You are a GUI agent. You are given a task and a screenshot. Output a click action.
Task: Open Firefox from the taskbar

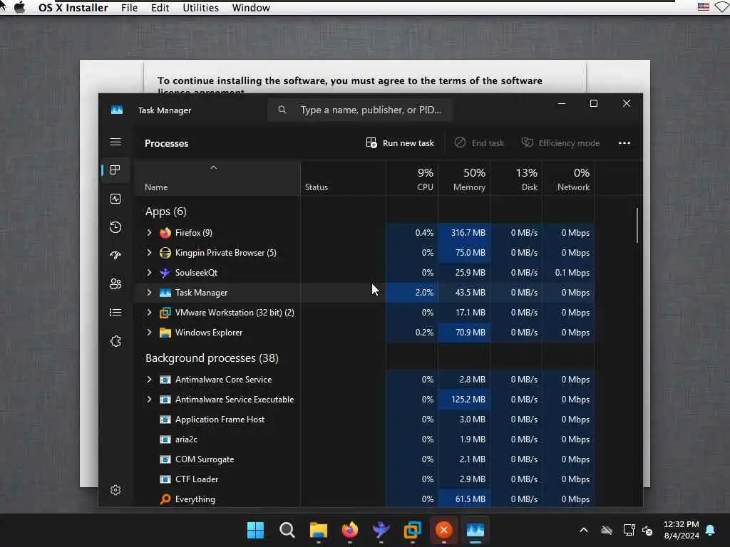pyautogui.click(x=350, y=530)
